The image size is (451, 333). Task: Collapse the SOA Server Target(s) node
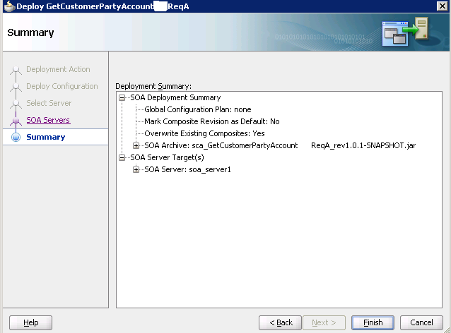122,157
